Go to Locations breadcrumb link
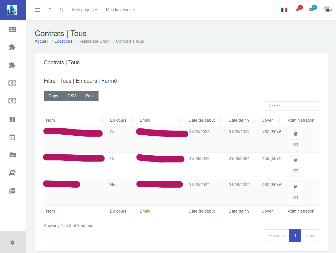Screen dimensions: 336x253 click(x=63, y=41)
